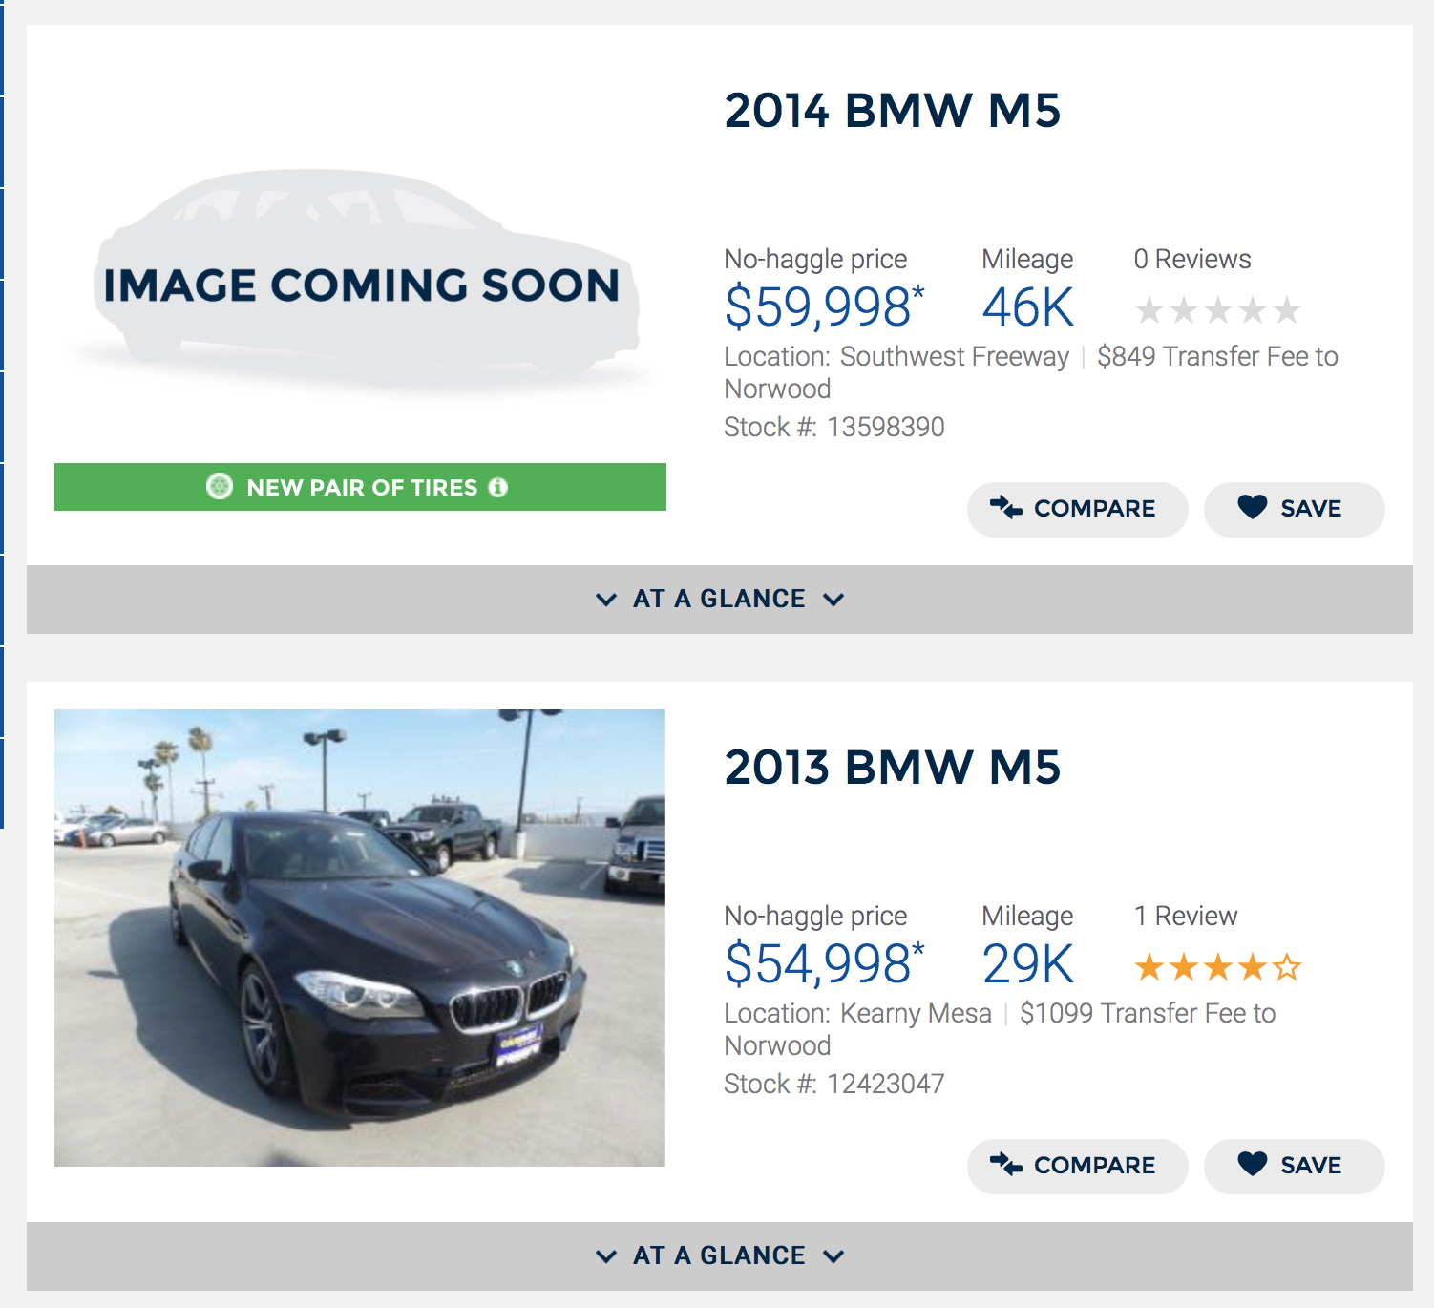
Task: Save the 2013 BMW M5 listing
Action: point(1294,1166)
